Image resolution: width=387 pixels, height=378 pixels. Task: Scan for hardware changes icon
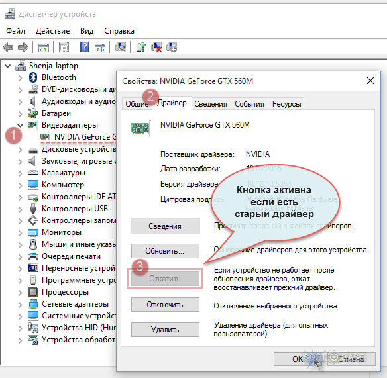pos(121,47)
